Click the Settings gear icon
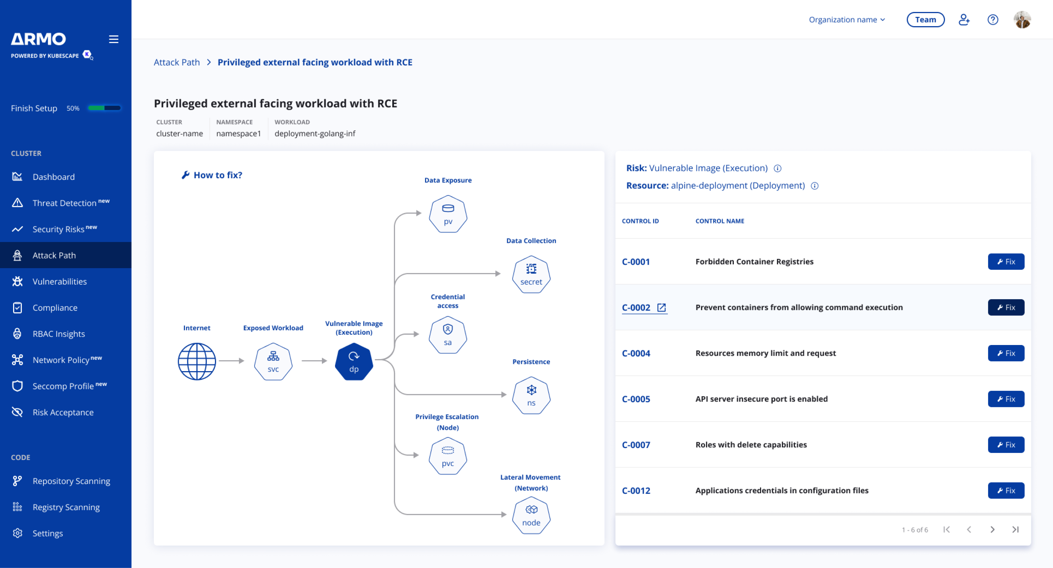The width and height of the screenshot is (1053, 568). click(x=17, y=533)
